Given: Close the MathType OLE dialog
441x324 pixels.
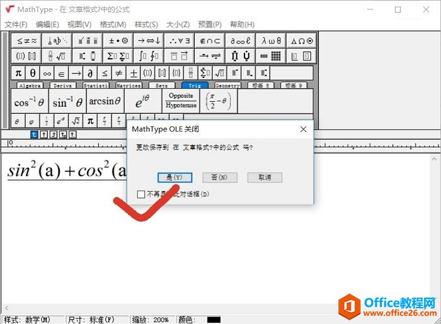Looking at the screenshot, I should pos(303,129).
